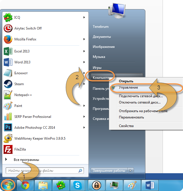Click the search magnifier icon

tap(80, 171)
